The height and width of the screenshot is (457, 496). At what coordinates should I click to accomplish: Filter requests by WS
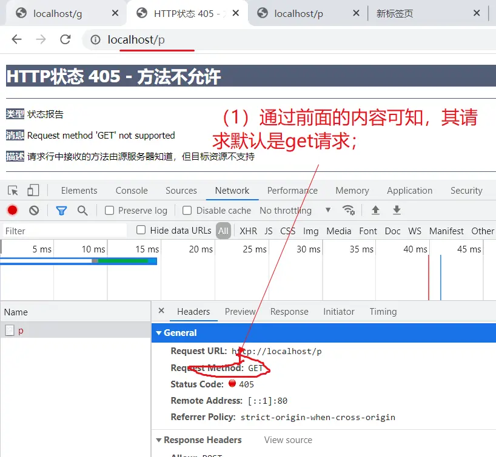[415, 231]
